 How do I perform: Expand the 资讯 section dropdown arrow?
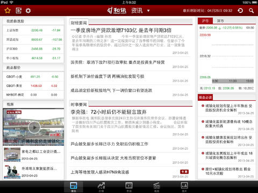tap(148, 11)
